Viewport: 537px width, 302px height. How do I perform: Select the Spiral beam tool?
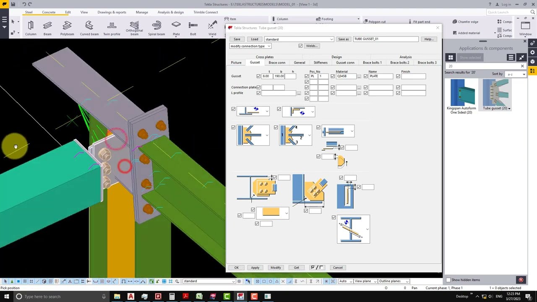(156, 28)
